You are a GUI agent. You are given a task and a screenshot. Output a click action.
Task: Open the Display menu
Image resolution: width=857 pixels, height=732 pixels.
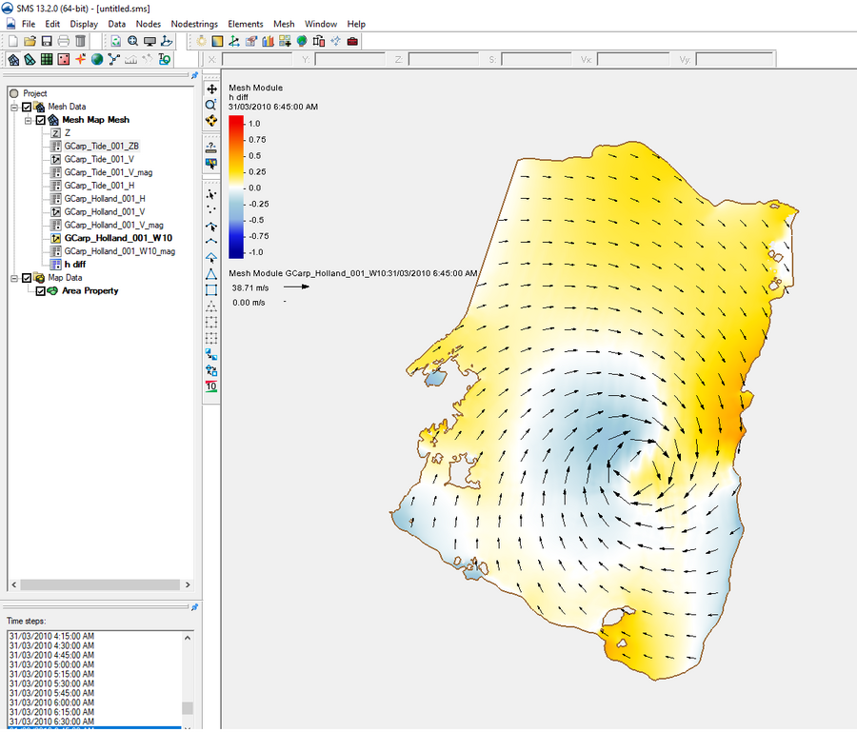point(84,24)
